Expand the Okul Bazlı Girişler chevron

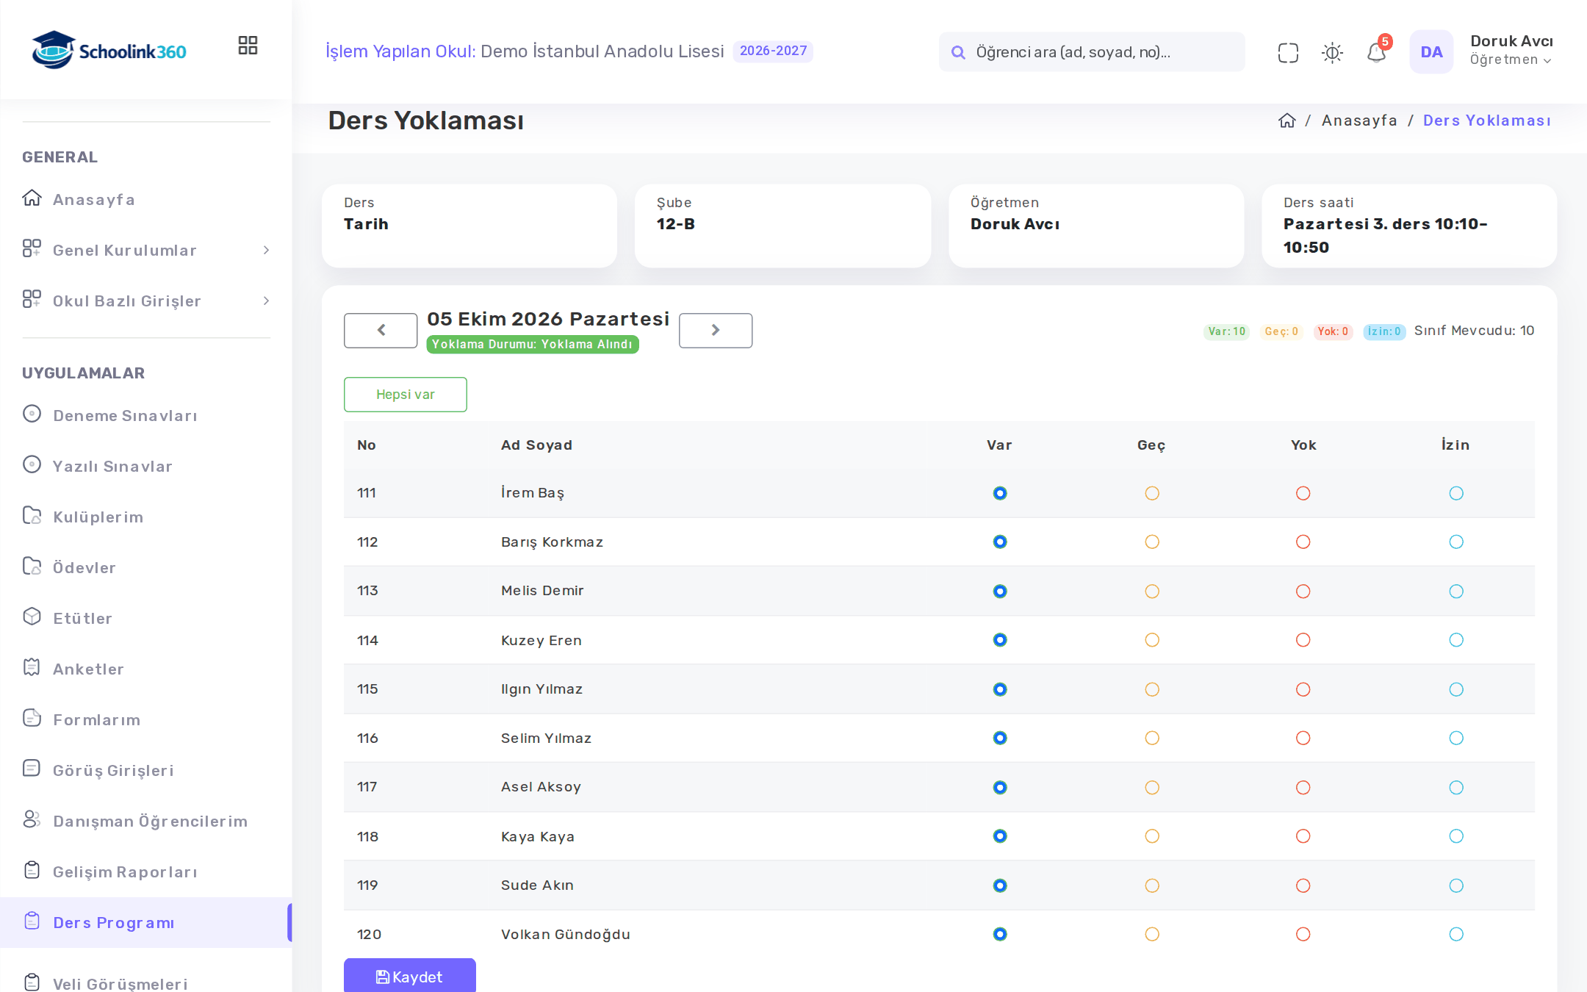266,301
